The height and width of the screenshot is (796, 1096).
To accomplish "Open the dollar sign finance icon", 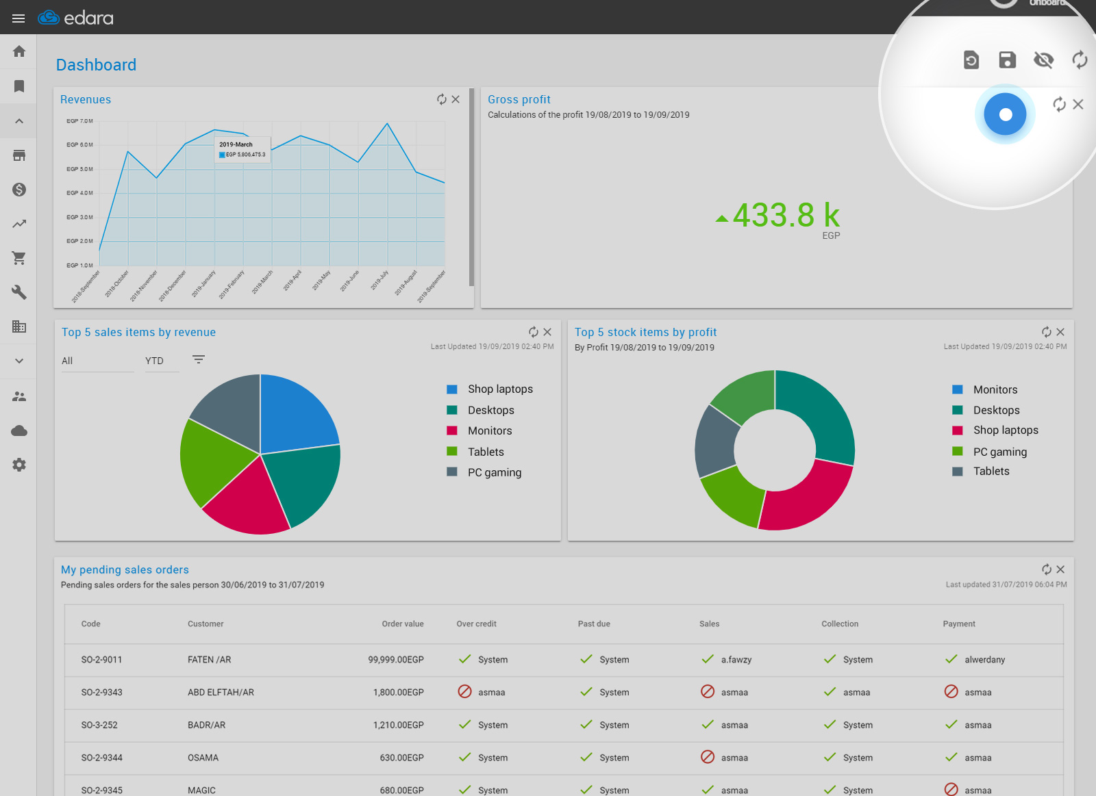I will [x=19, y=190].
